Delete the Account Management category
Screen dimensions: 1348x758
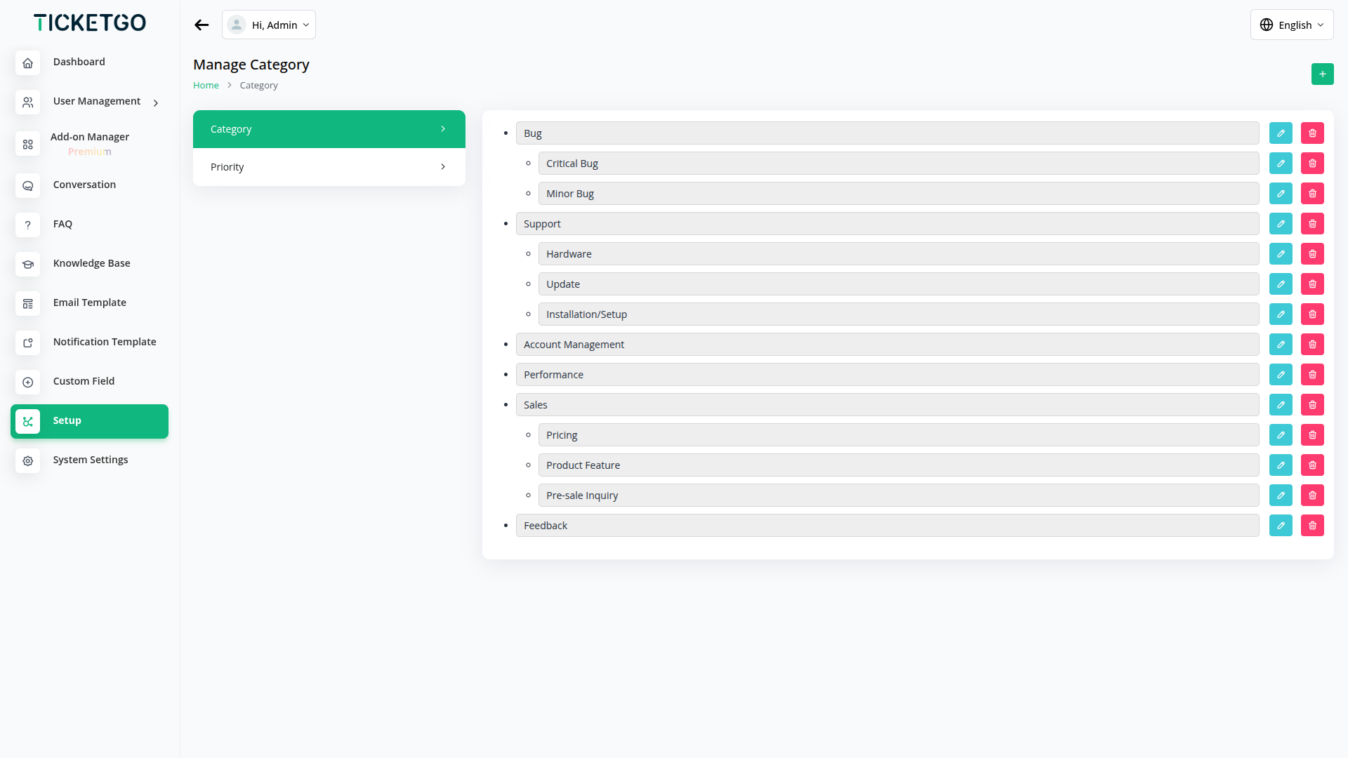1312,345
